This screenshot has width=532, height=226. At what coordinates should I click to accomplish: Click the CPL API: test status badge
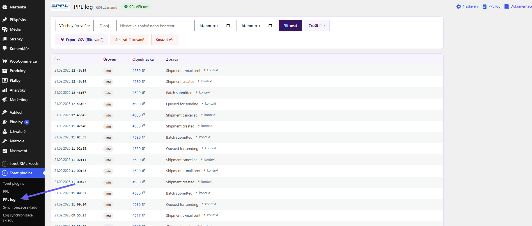[136, 7]
